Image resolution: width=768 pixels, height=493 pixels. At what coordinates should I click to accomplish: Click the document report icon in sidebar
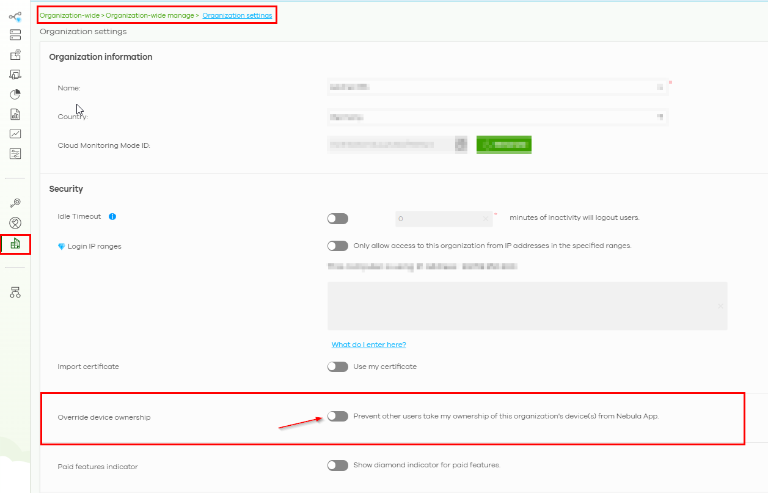point(15,114)
